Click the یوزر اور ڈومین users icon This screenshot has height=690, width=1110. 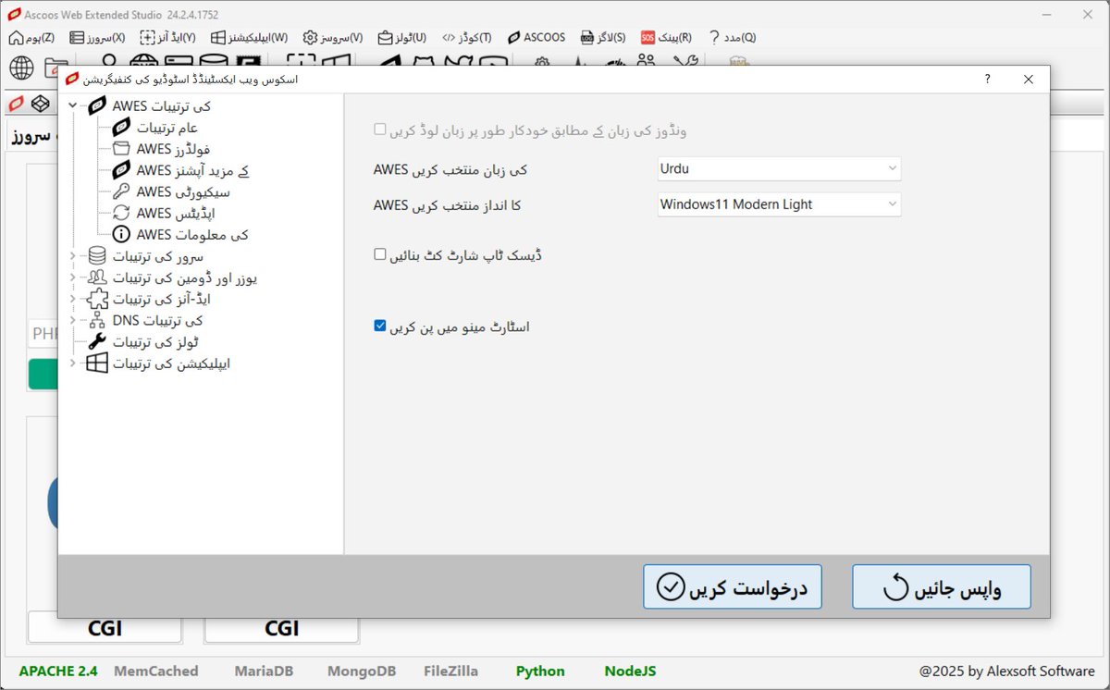[97, 277]
